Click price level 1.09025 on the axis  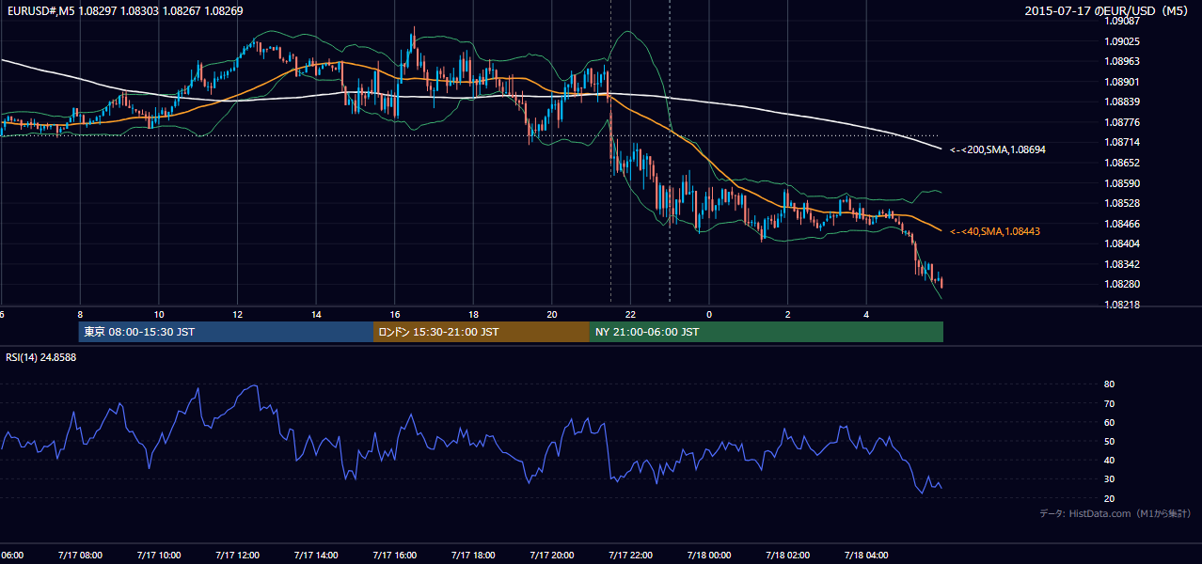1123,41
